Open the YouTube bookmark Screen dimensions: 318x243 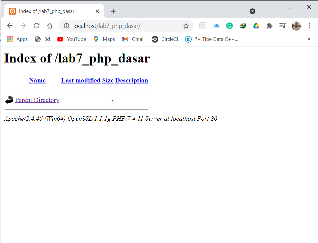point(71,39)
